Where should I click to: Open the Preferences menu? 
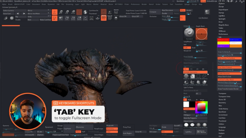135,4
